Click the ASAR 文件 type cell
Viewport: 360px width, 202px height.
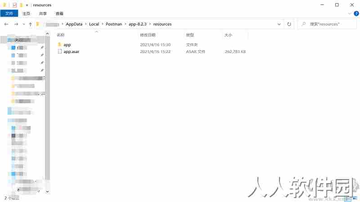point(195,52)
